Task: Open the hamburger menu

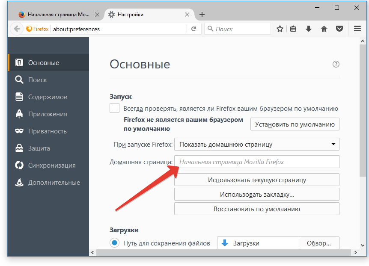Action: click(357, 29)
